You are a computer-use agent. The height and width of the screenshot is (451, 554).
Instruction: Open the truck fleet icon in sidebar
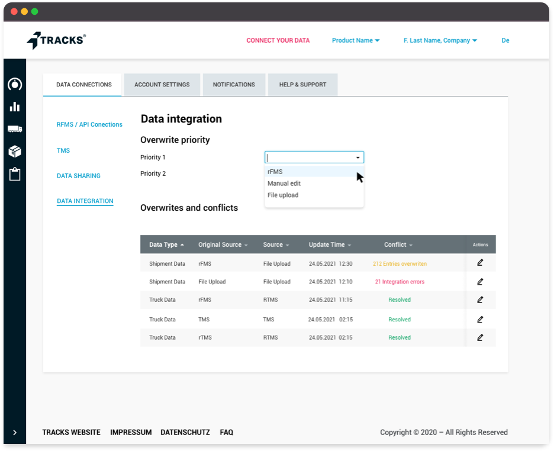click(15, 129)
